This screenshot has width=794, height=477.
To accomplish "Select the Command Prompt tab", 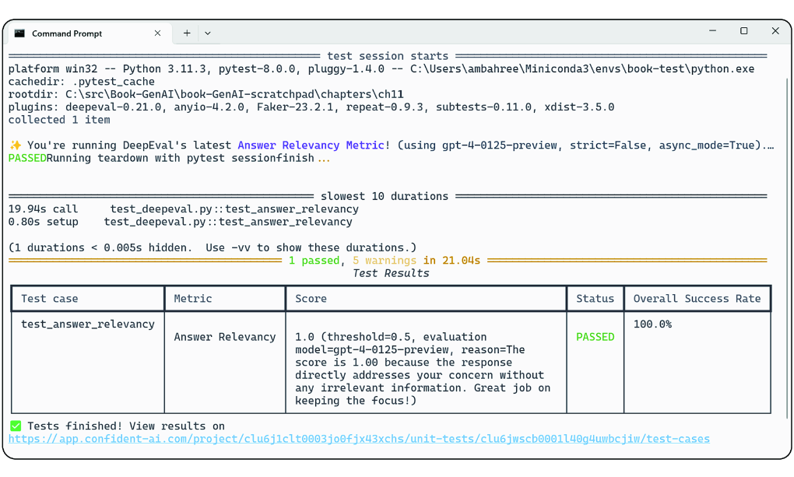I will 89,33.
